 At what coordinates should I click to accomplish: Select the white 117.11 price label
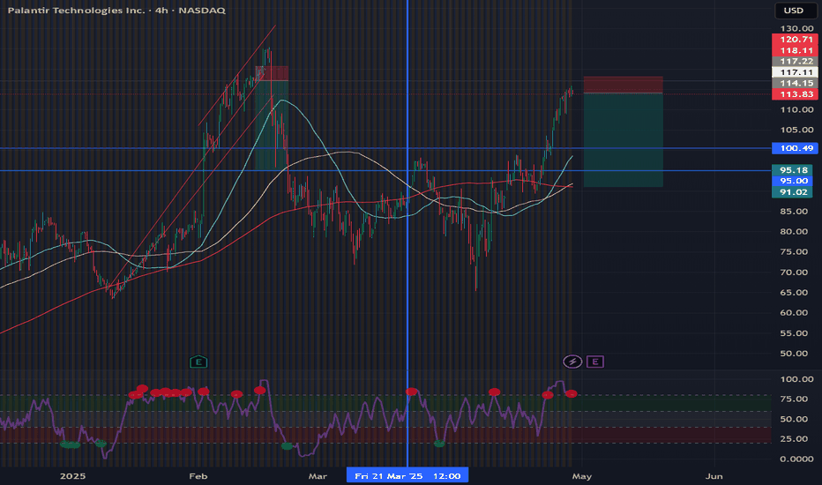pyautogui.click(x=796, y=72)
